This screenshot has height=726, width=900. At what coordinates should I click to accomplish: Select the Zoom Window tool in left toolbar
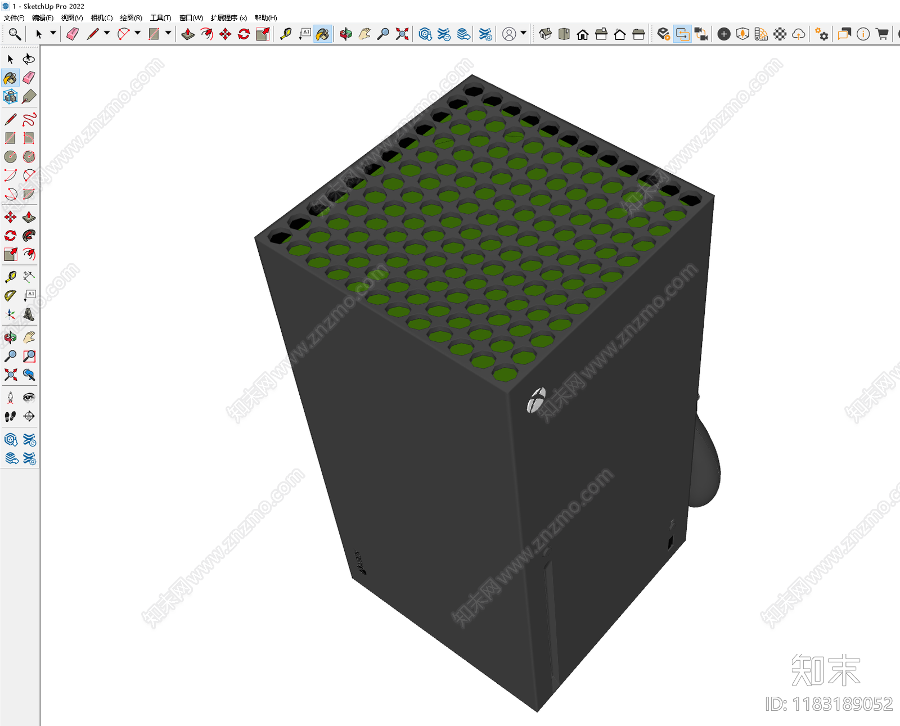click(x=29, y=356)
